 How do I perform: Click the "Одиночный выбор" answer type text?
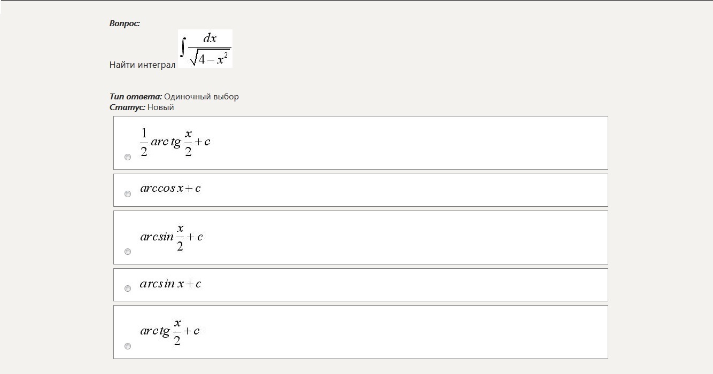[201, 97]
